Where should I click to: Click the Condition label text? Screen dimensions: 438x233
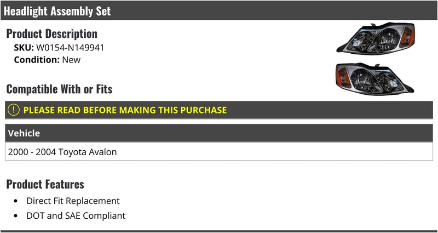click(37, 60)
